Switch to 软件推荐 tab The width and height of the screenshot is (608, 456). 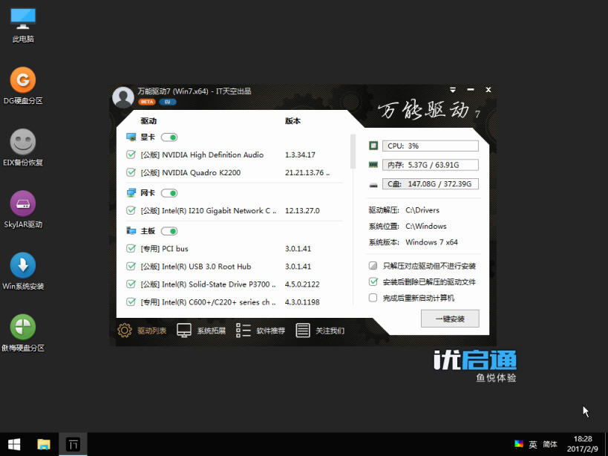261,330
